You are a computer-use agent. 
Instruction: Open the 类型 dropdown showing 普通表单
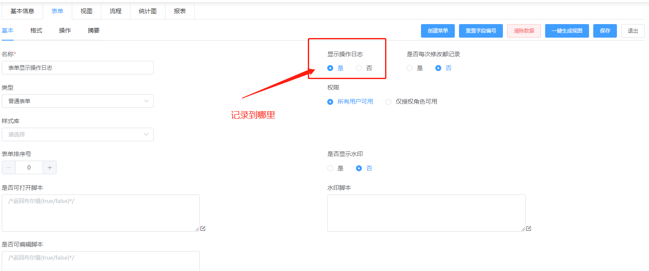tap(78, 101)
